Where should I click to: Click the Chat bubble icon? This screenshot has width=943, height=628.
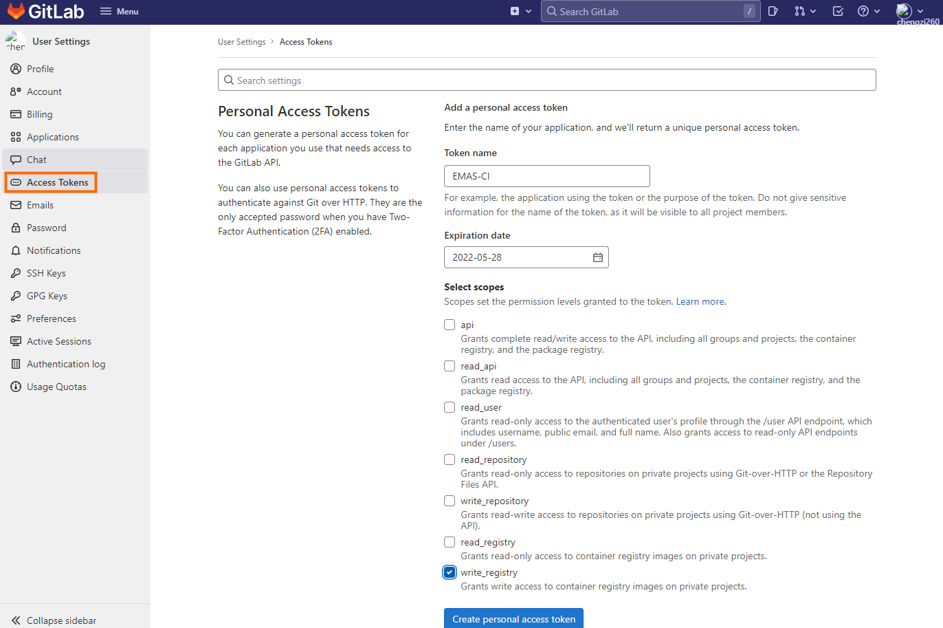pos(16,160)
